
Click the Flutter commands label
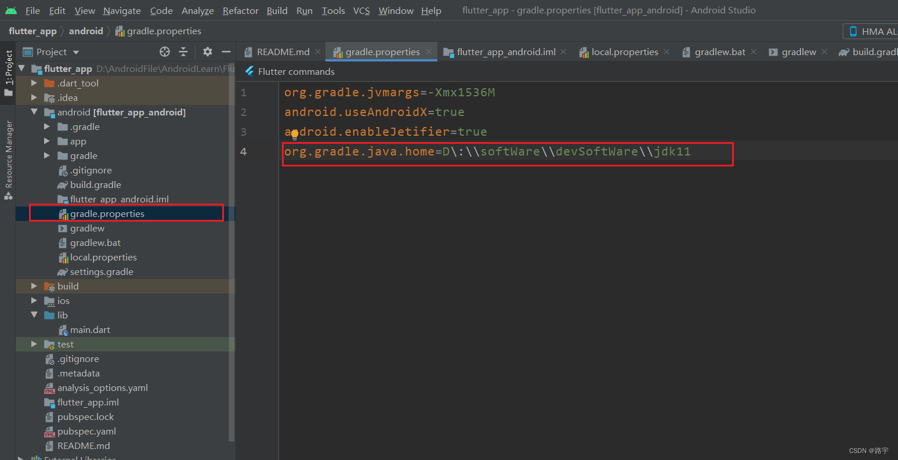point(296,71)
